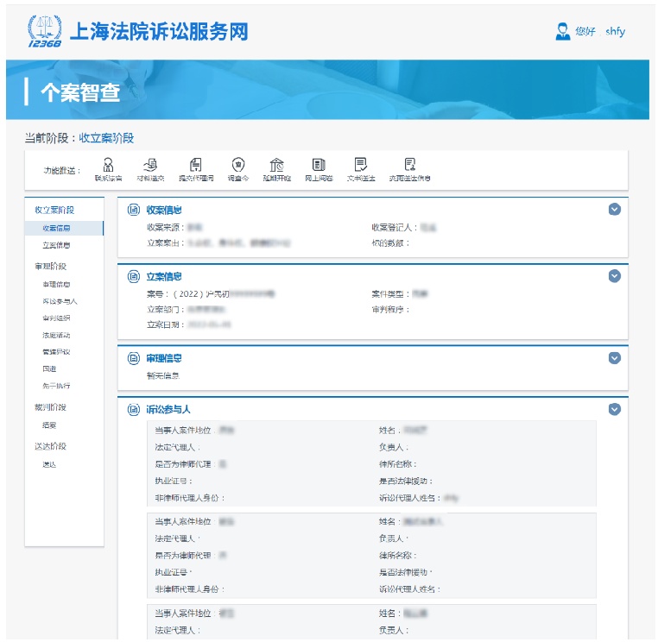Collapse the 立案信息 panel chevron
This screenshot has height=642, width=658.
(x=614, y=276)
